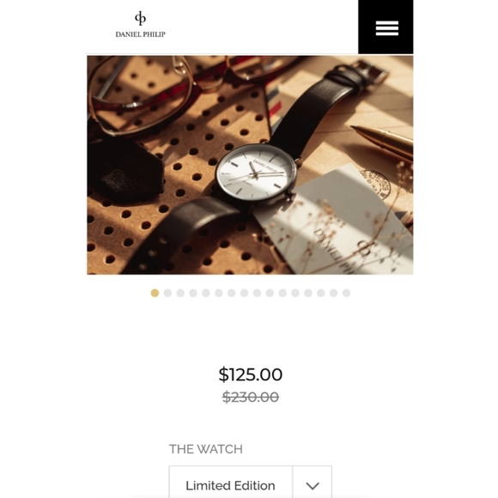Show the eighth carousel slide dot
Viewport: 498px width, 498px height.
[244, 293]
